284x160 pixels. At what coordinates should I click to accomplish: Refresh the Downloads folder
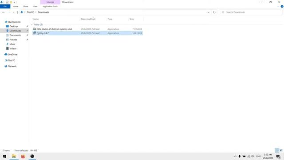coord(214,12)
